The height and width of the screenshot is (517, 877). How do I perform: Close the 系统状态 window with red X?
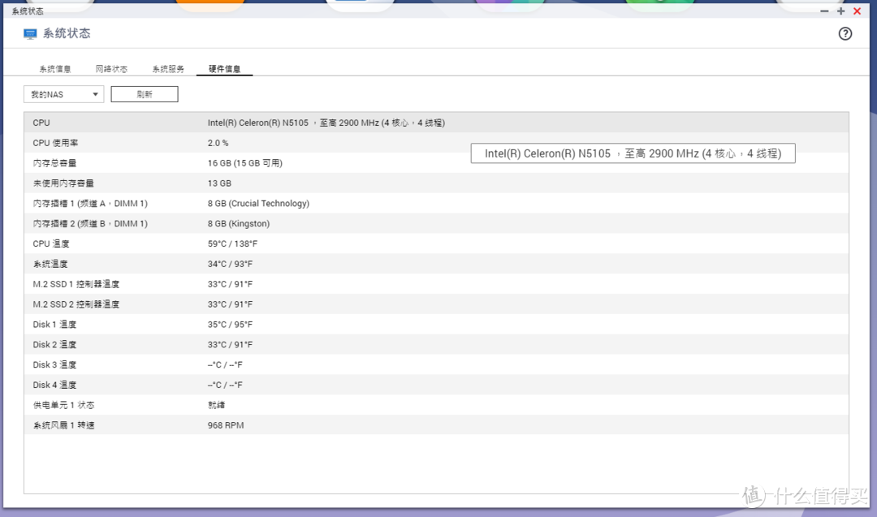(x=857, y=11)
